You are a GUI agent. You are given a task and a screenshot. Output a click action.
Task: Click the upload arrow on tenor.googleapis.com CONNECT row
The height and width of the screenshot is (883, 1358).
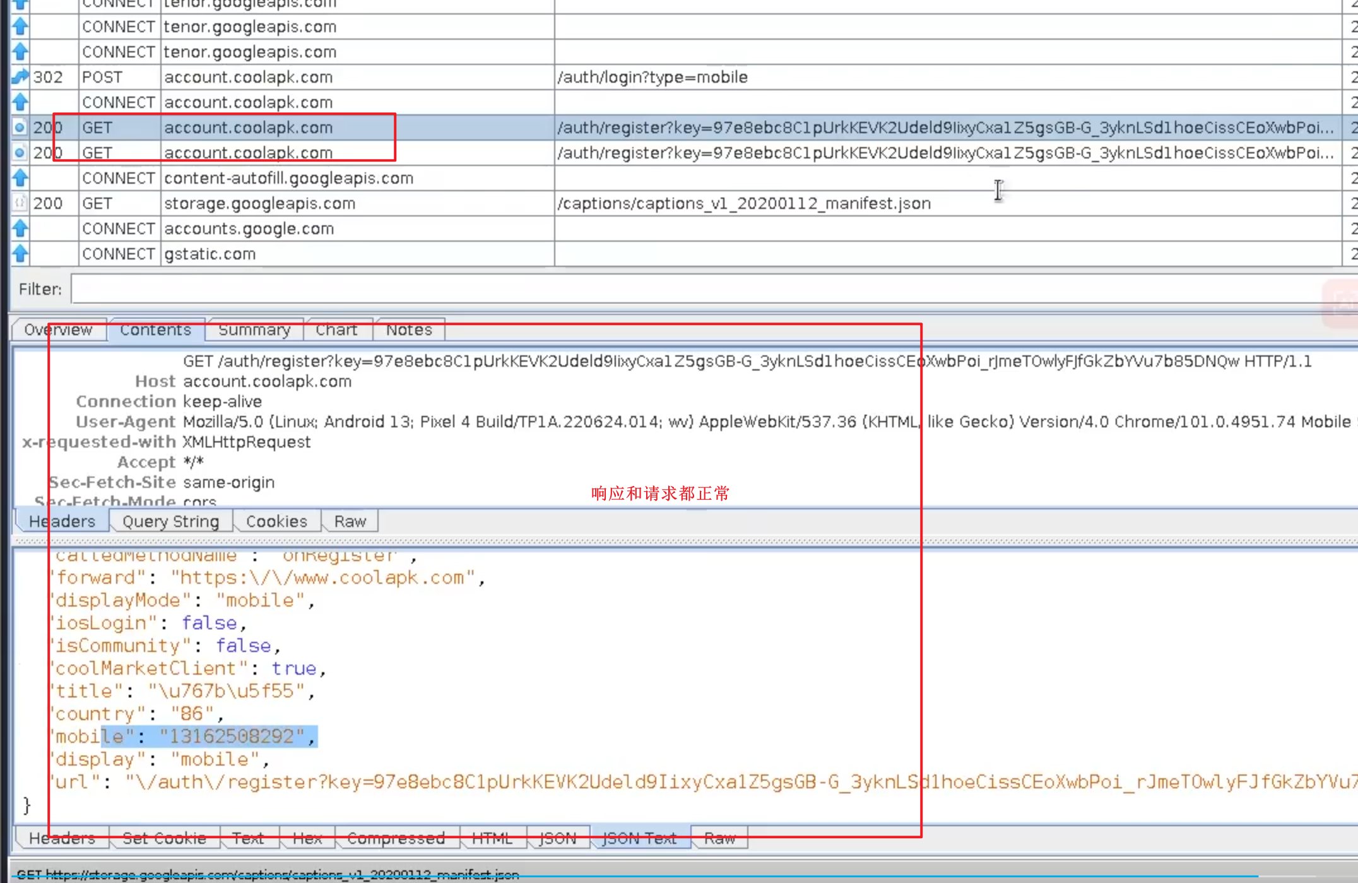(x=20, y=26)
